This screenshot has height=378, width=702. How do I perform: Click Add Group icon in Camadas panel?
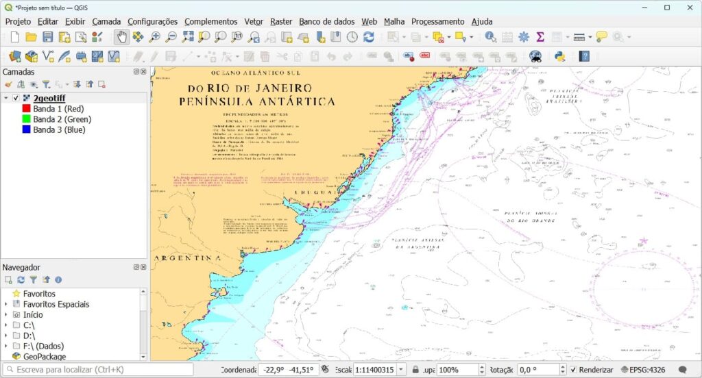[21, 84]
